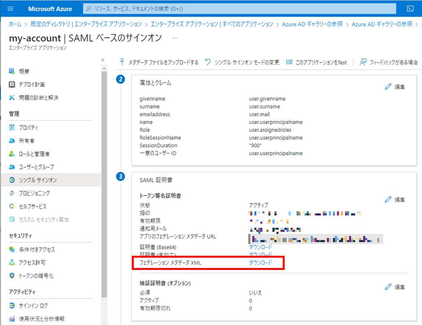Open Cloud Shell icon in top bar
422x325 pixels.
[x=410, y=9]
